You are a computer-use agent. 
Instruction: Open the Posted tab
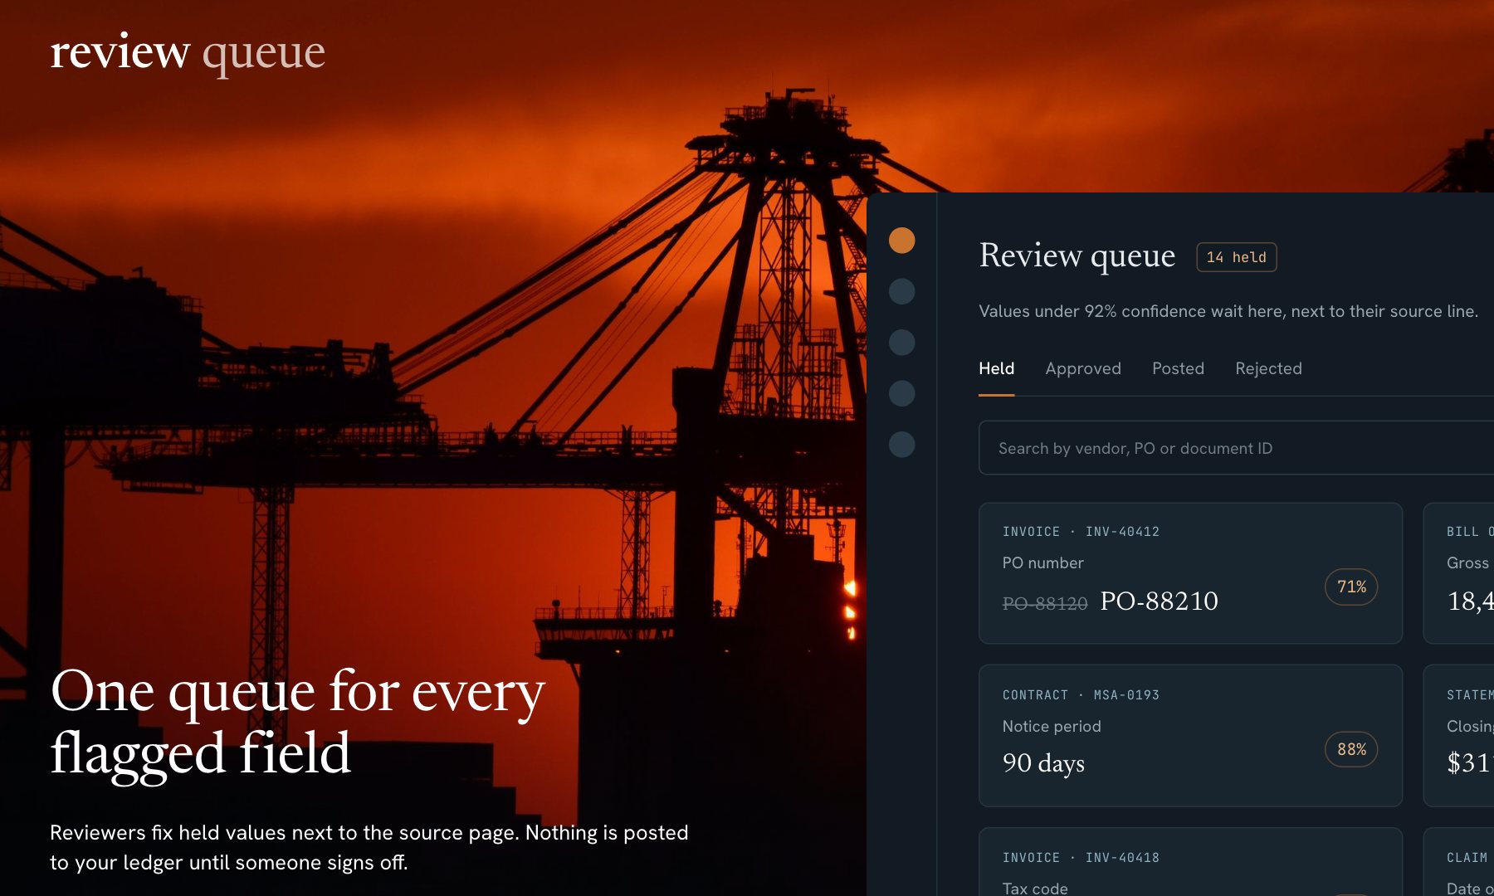point(1178,368)
